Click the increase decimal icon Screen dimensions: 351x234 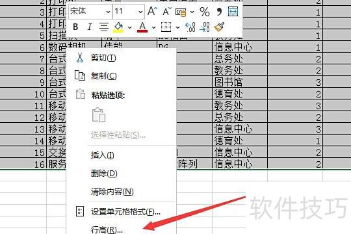[190, 27]
